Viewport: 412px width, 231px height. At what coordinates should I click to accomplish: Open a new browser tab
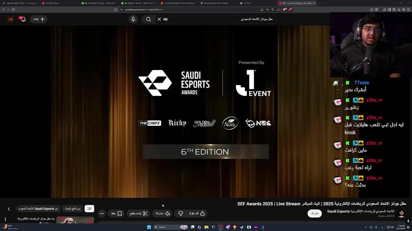click(320, 3)
